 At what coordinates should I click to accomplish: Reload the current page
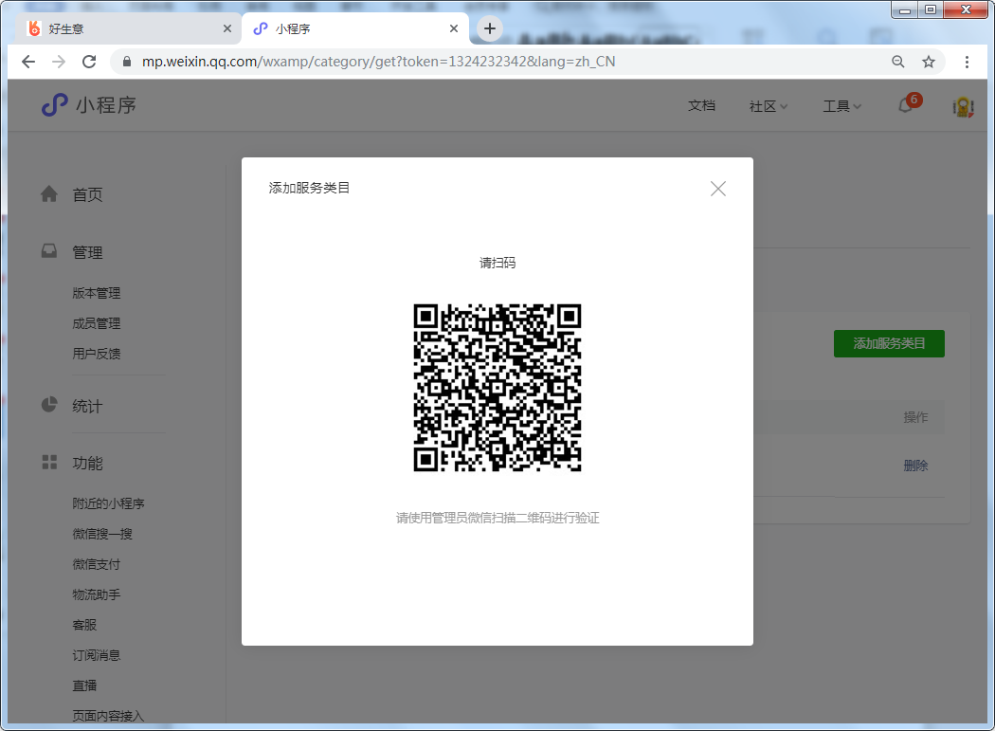click(89, 62)
